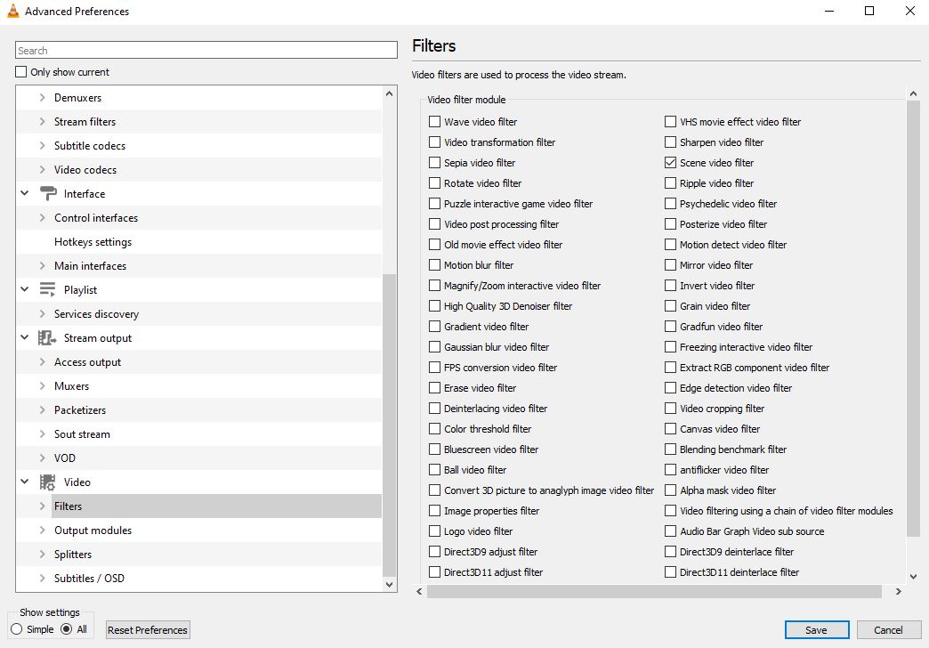This screenshot has height=648, width=929.
Task: Enable the Wave video filter checkbox
Action: tap(434, 122)
